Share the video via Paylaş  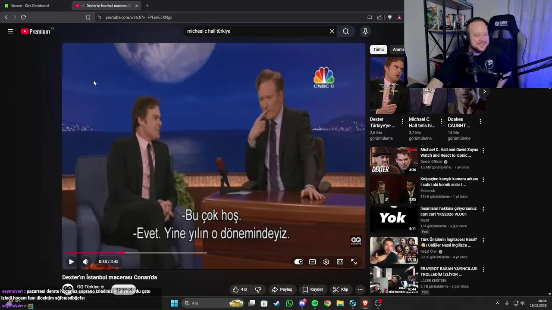coord(282,289)
